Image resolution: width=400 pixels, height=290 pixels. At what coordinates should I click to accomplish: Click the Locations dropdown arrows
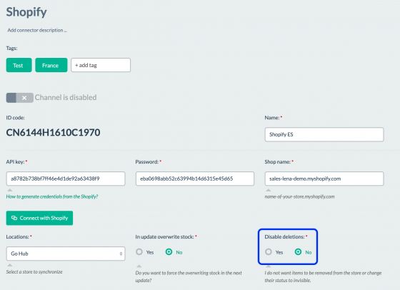(121, 254)
